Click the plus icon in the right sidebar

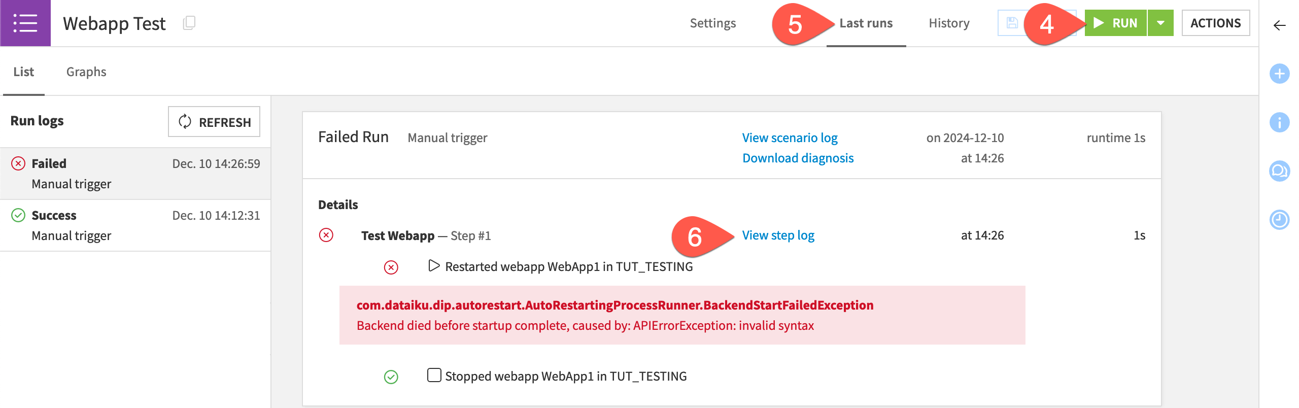coord(1279,74)
